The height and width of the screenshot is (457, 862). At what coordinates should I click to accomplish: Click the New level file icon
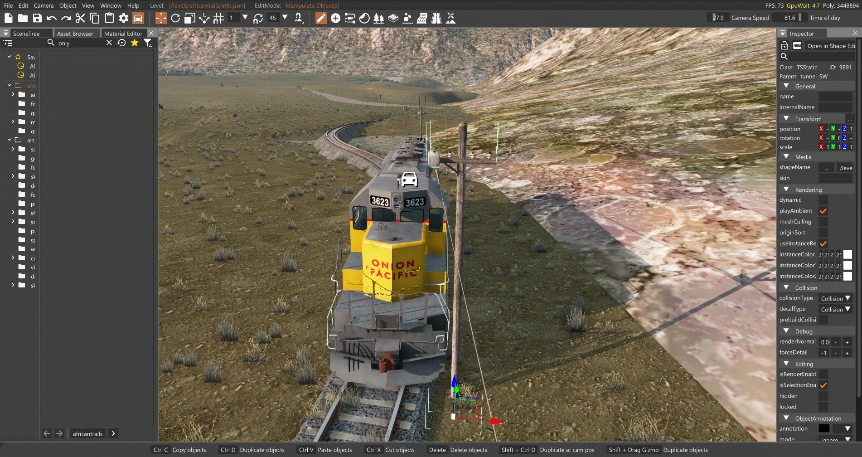tap(8, 18)
